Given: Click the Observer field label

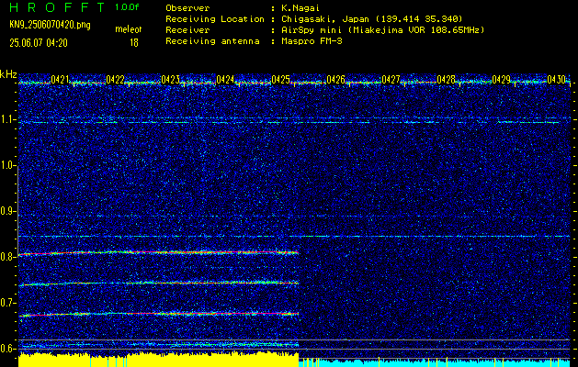Looking at the screenshot, I should tap(187, 7).
